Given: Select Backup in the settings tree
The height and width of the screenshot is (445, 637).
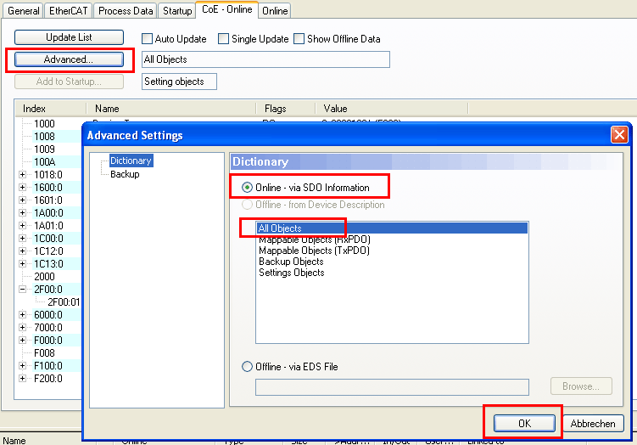Looking at the screenshot, I should pos(125,174).
